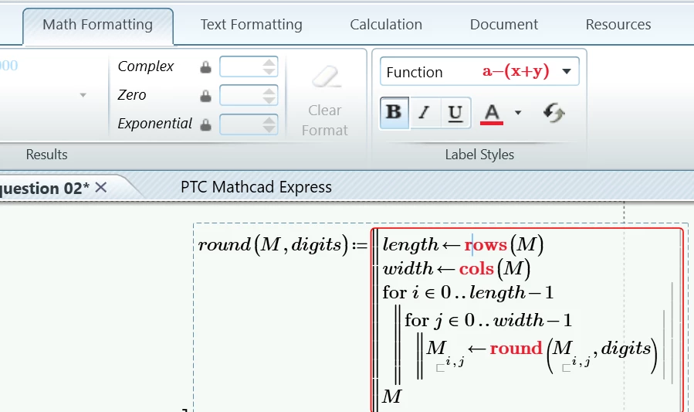Open the Resources ribbon tab

618,25
